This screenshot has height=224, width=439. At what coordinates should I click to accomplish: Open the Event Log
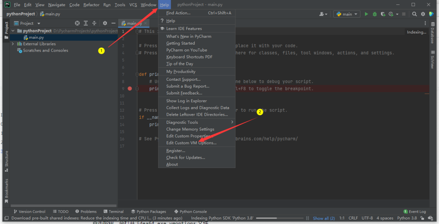pyautogui.click(x=415, y=212)
